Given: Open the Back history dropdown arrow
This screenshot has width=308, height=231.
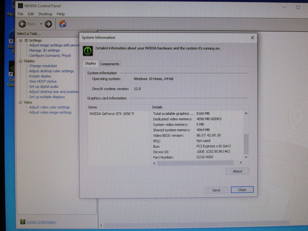Looking at the screenshot, I should [41, 24].
